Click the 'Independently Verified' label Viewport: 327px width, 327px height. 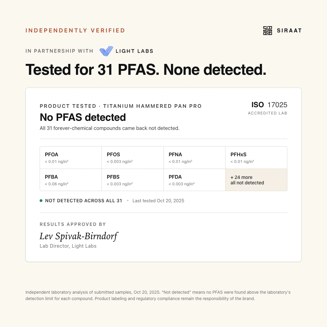(75, 31)
